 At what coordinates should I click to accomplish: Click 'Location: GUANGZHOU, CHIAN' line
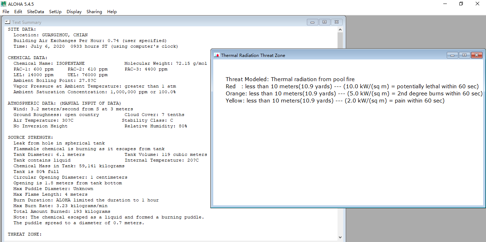pos(51,35)
